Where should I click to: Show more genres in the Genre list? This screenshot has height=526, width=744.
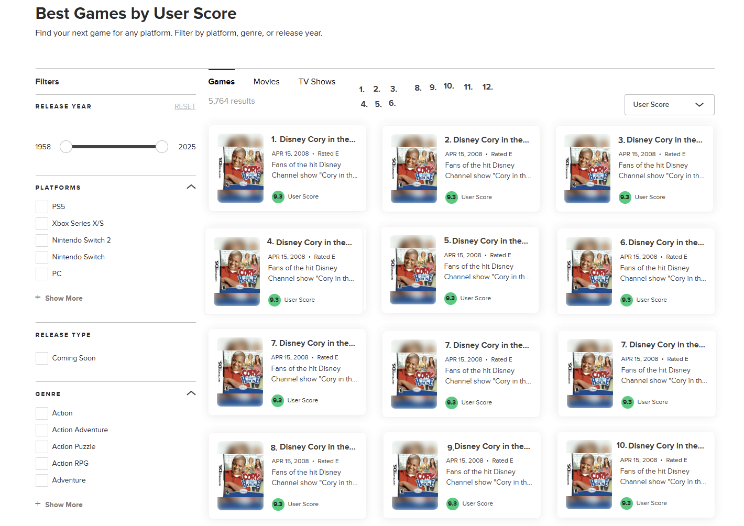click(59, 505)
